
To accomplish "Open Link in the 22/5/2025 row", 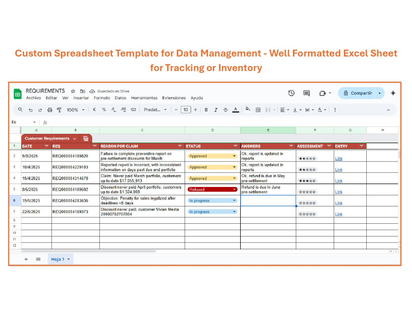I will (x=339, y=214).
